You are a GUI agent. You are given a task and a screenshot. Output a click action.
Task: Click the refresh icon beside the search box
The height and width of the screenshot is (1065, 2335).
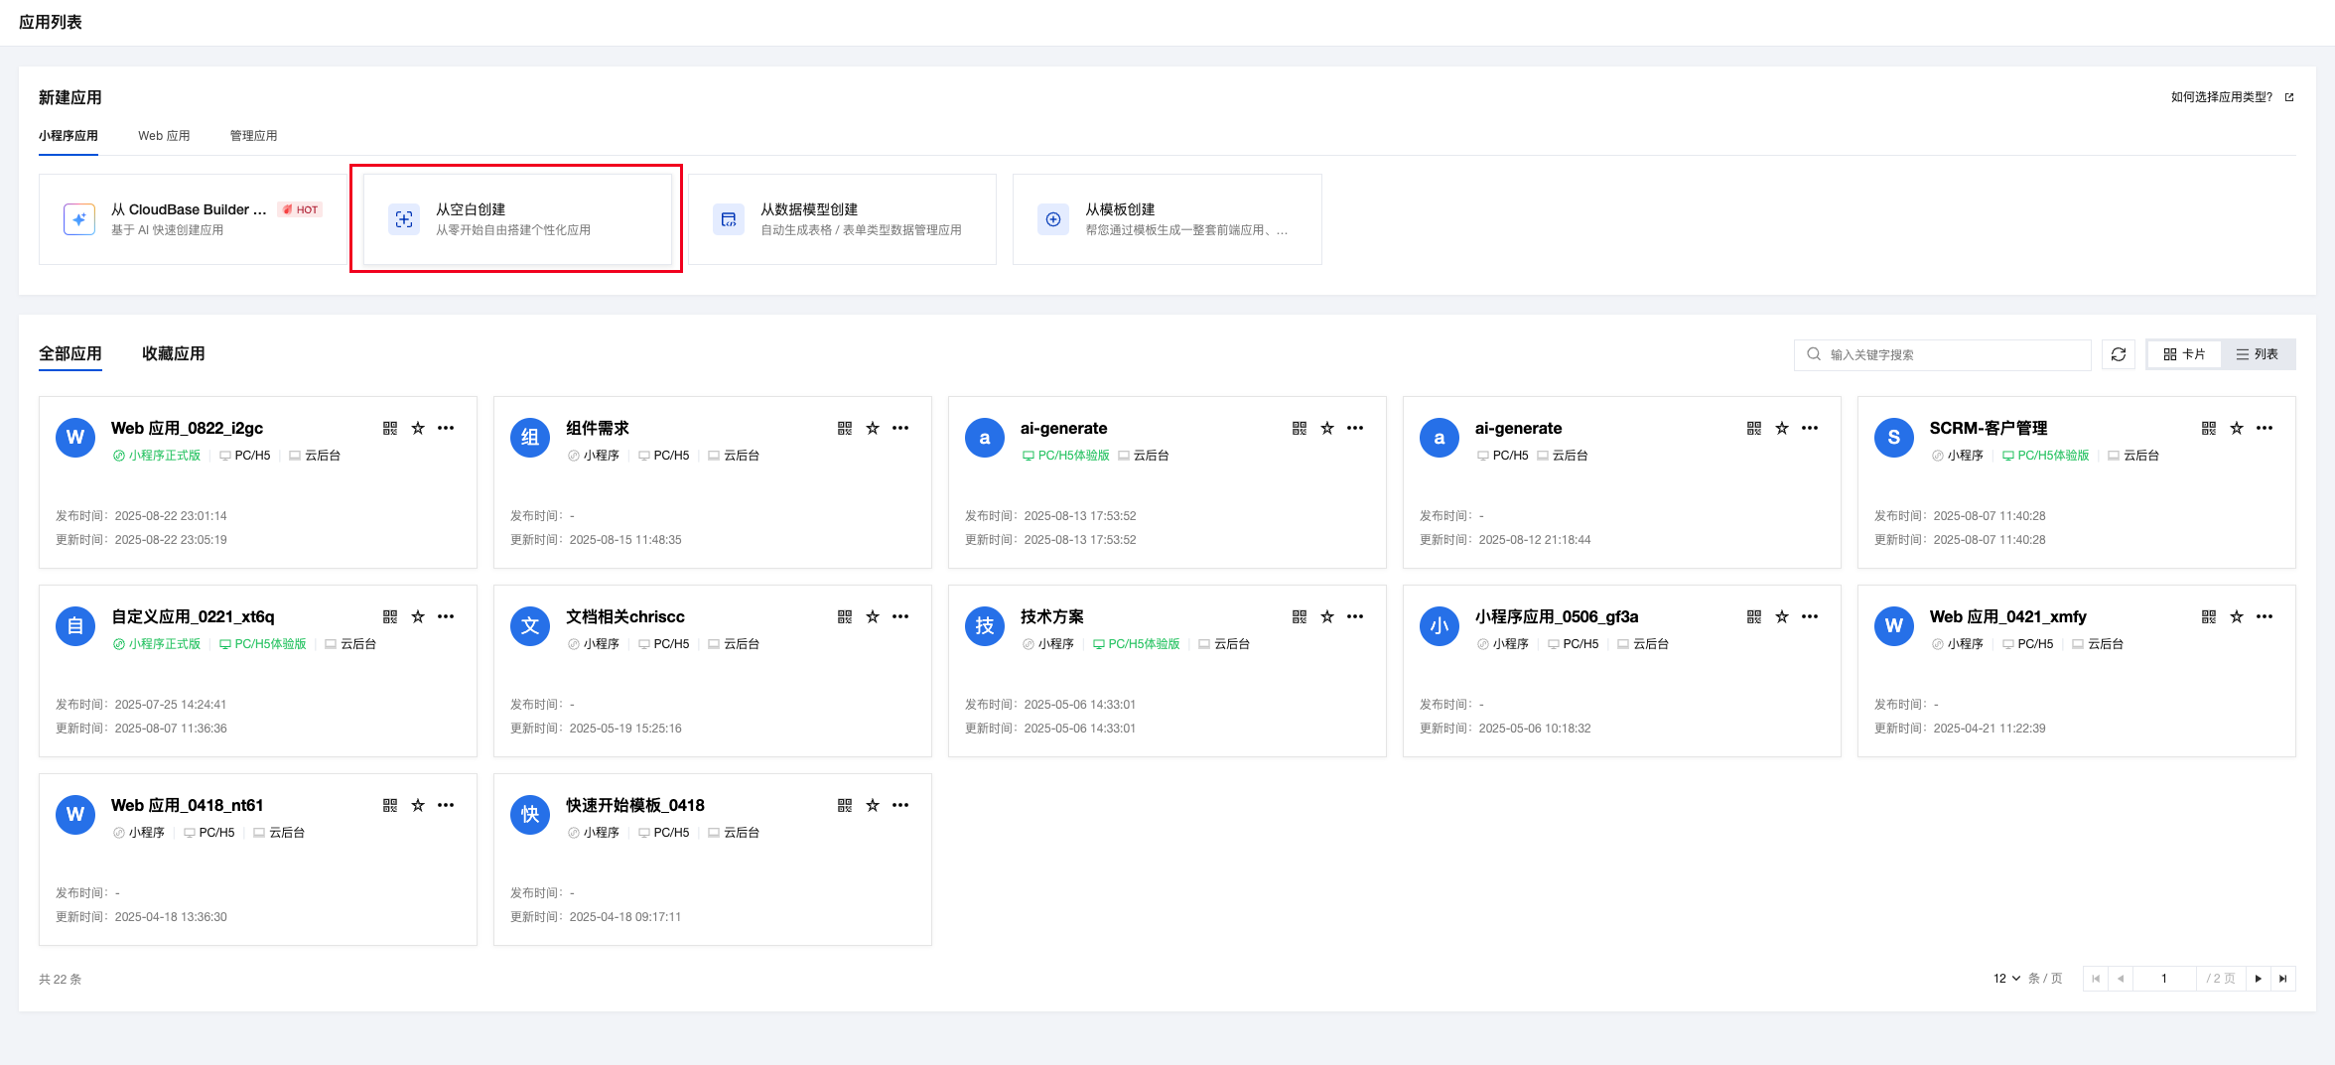(2118, 354)
